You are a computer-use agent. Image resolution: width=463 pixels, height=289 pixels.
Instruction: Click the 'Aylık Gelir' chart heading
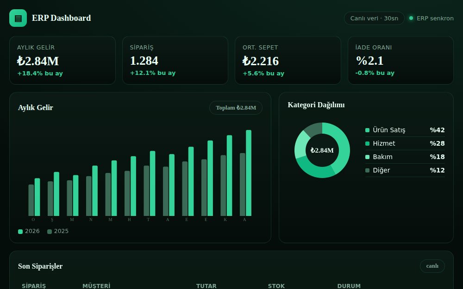click(36, 108)
